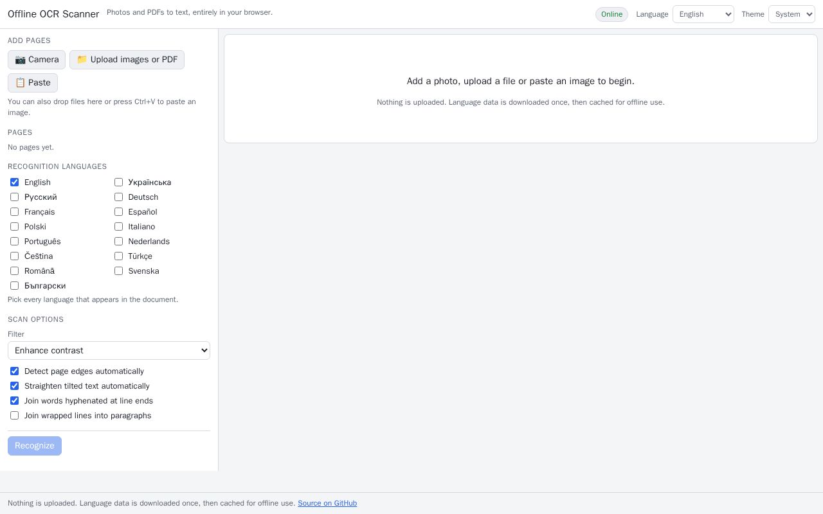Screen dimensions: 823x514
Task: Enable Українська recognition language
Action: point(118,182)
